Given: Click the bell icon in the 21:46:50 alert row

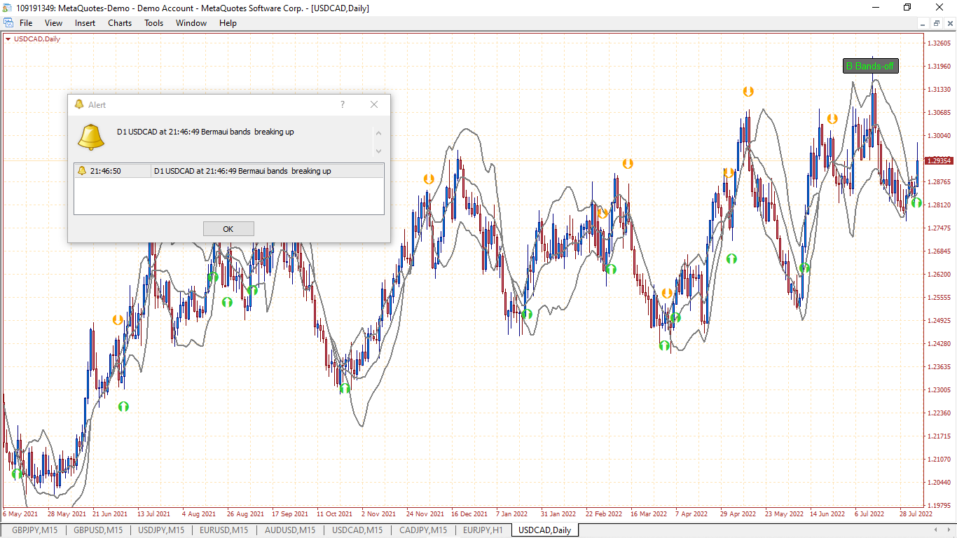Looking at the screenshot, I should [x=82, y=171].
